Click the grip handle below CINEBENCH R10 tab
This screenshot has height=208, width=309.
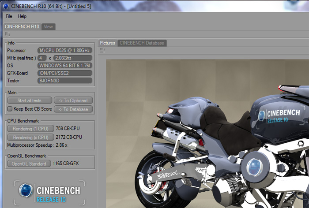(8, 34)
